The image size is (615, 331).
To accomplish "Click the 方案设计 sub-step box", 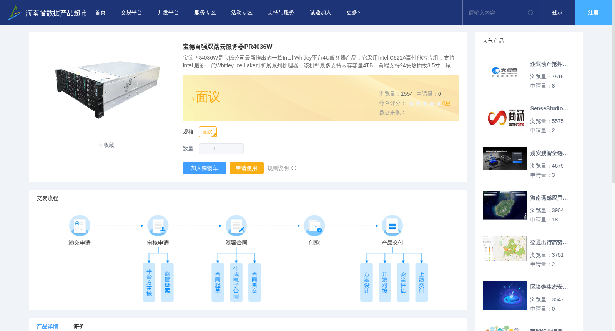I will (x=366, y=283).
